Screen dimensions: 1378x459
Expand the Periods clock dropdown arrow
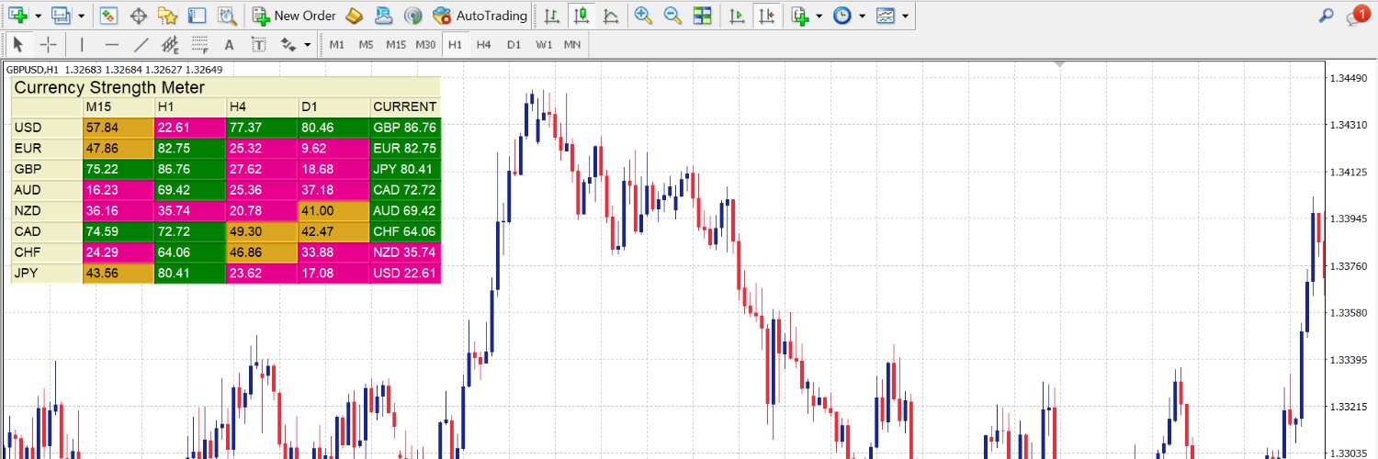coord(862,16)
